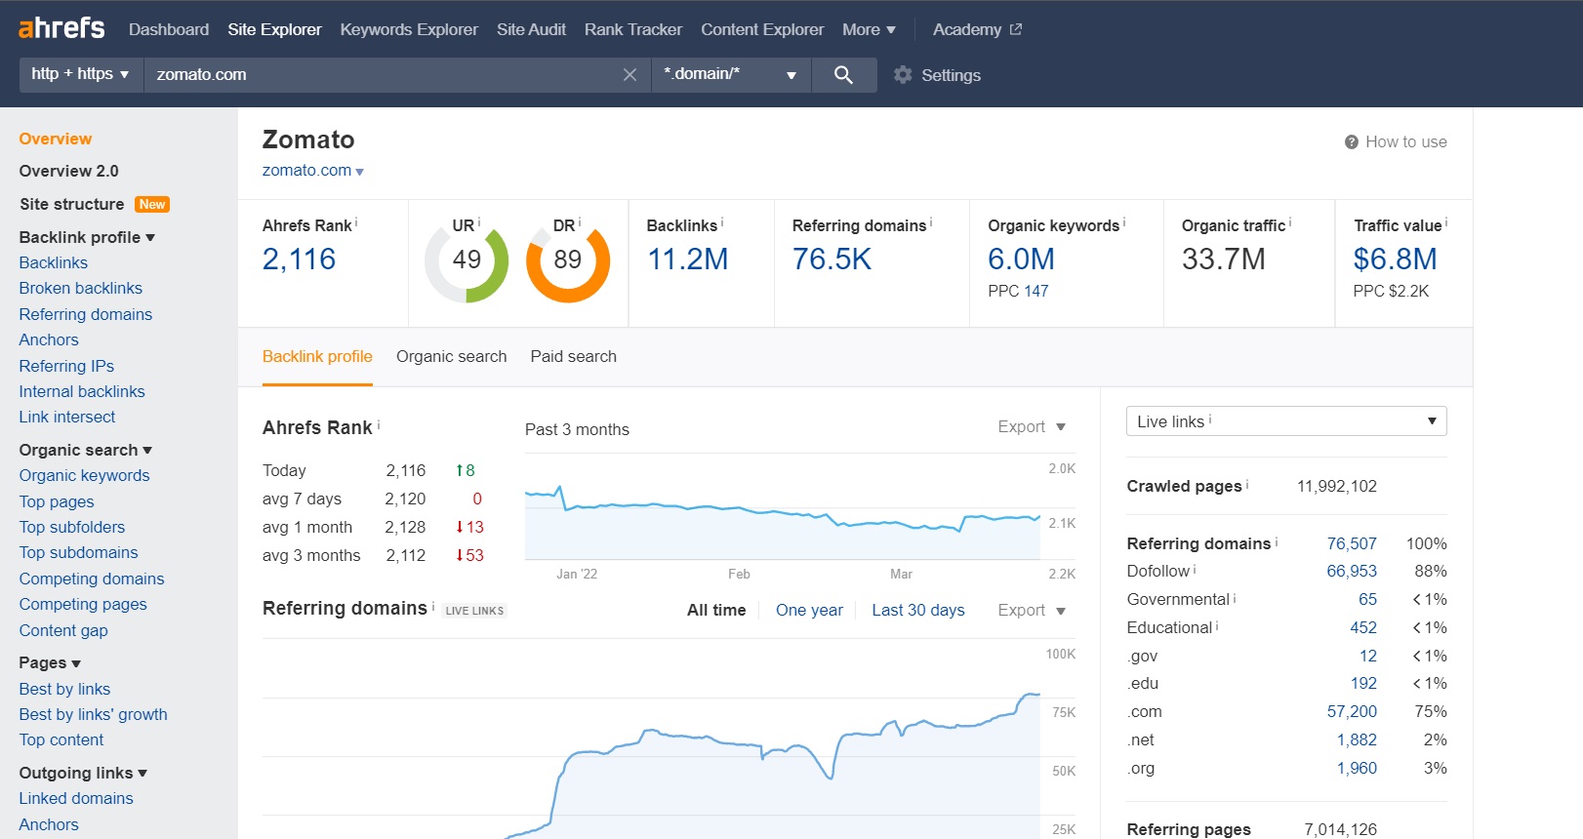Open Site structure in sidebar
This screenshot has height=839, width=1583.
(x=71, y=204)
